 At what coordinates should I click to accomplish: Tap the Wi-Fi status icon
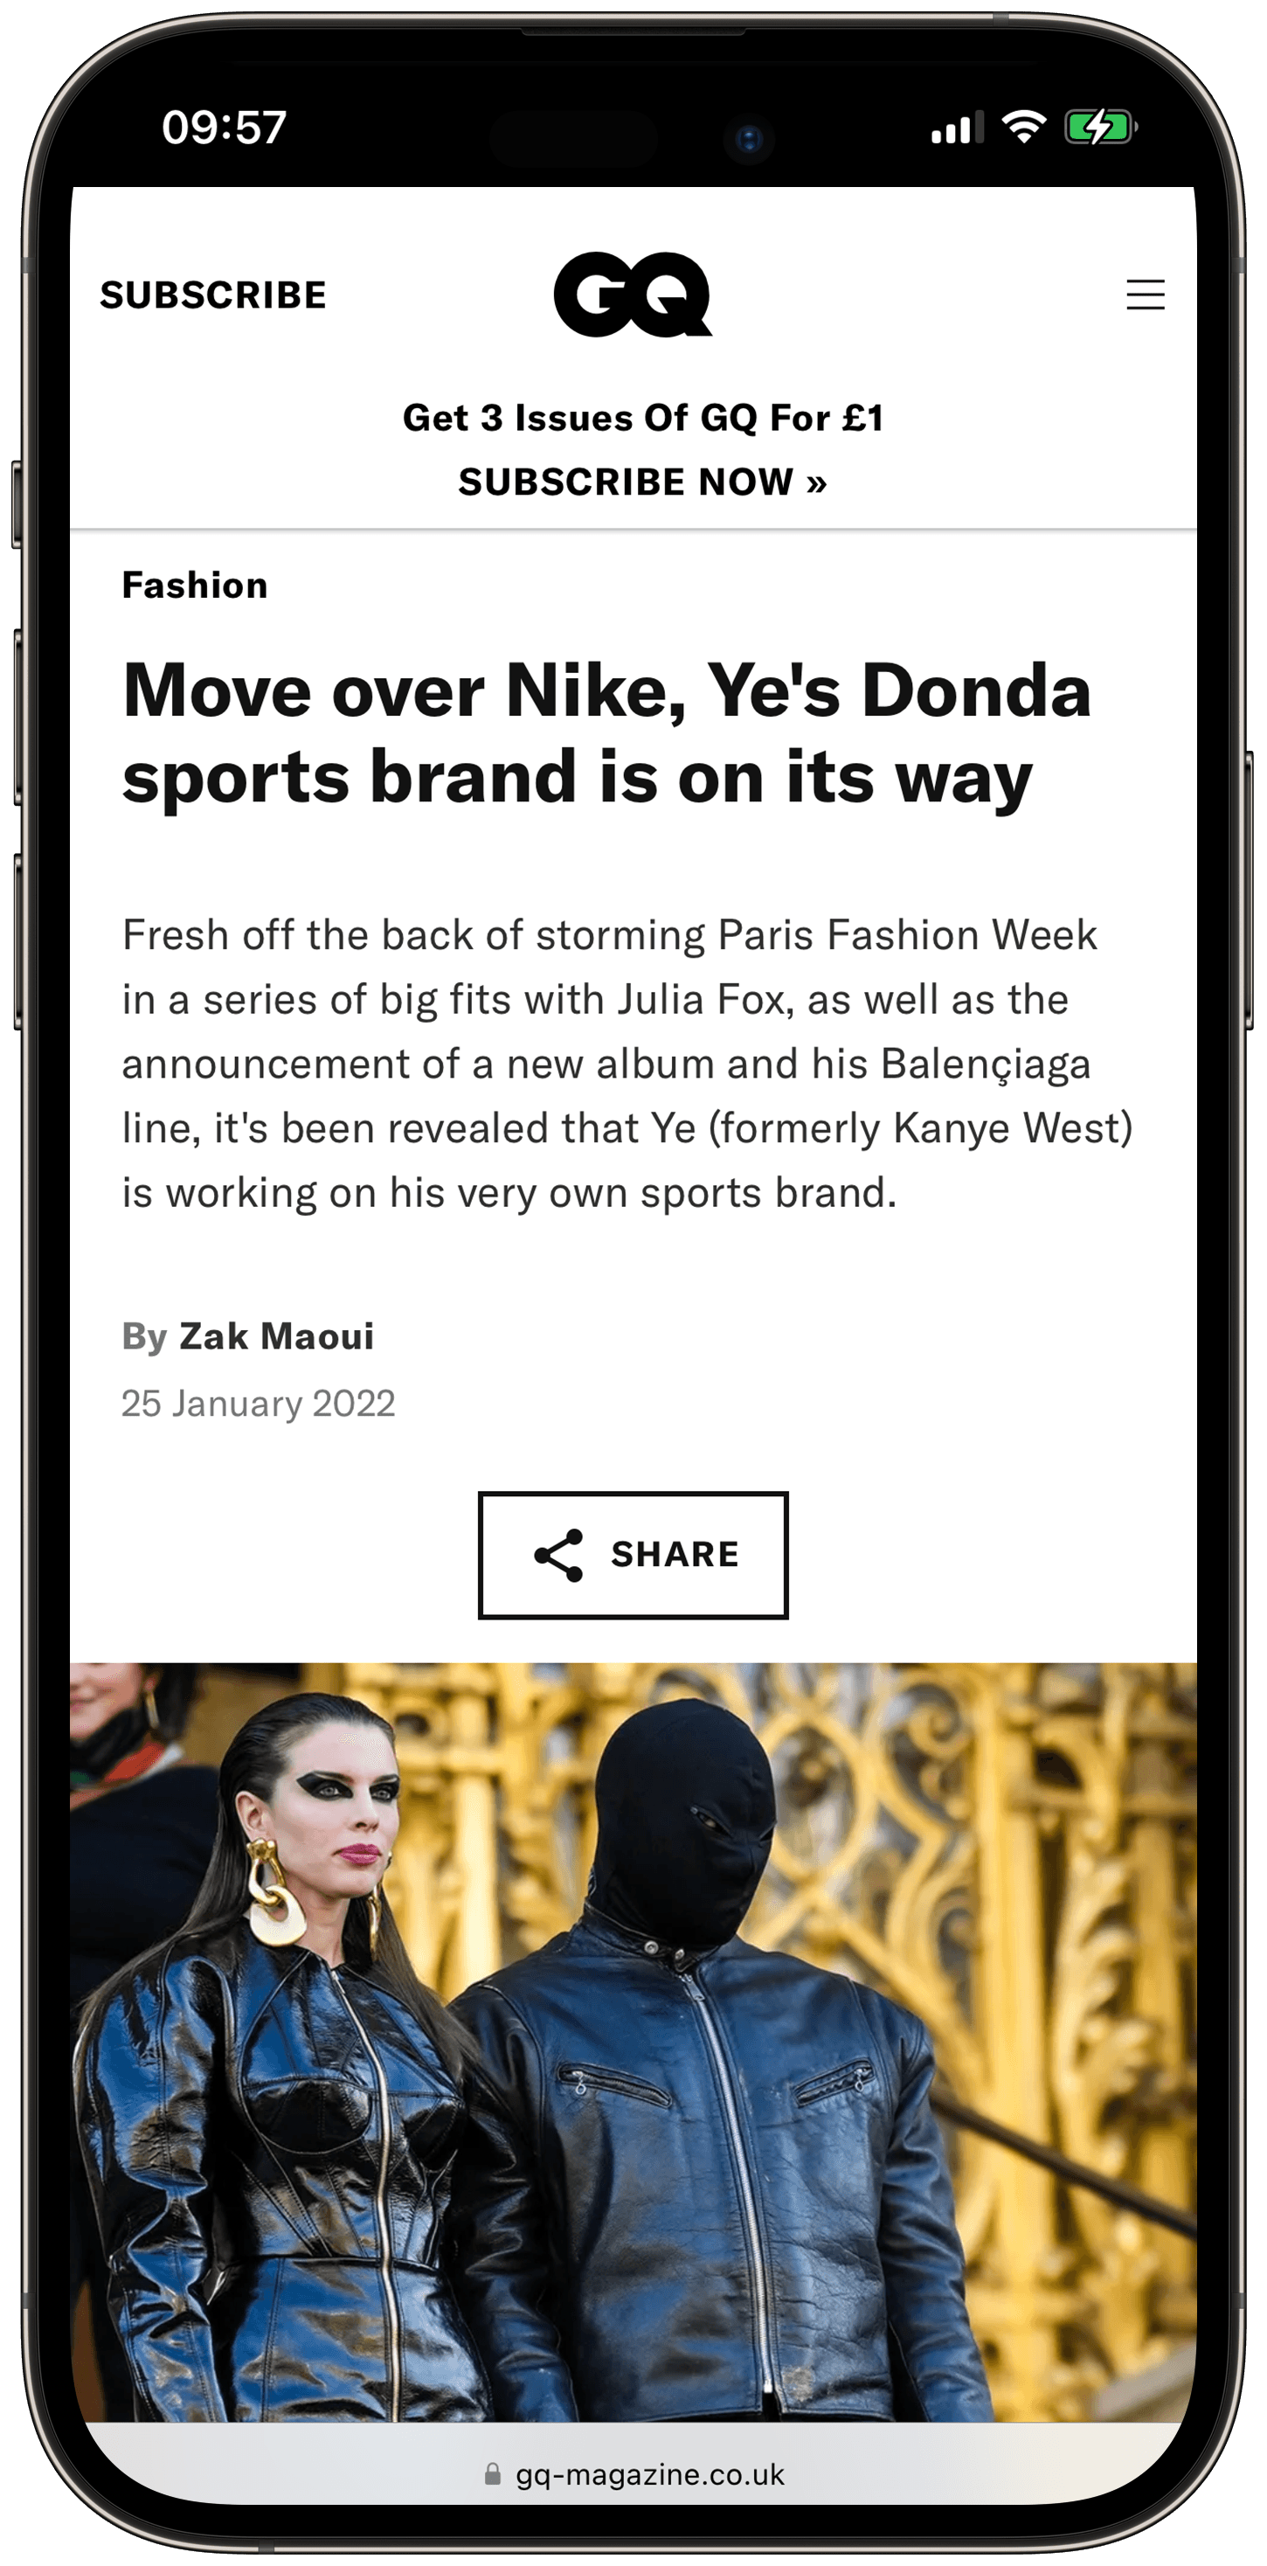coord(1024,128)
